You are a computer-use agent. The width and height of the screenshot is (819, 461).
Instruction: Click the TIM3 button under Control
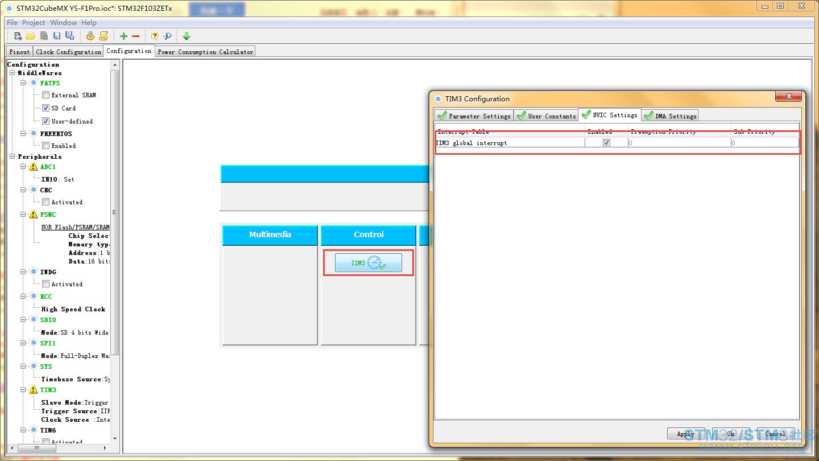point(369,263)
